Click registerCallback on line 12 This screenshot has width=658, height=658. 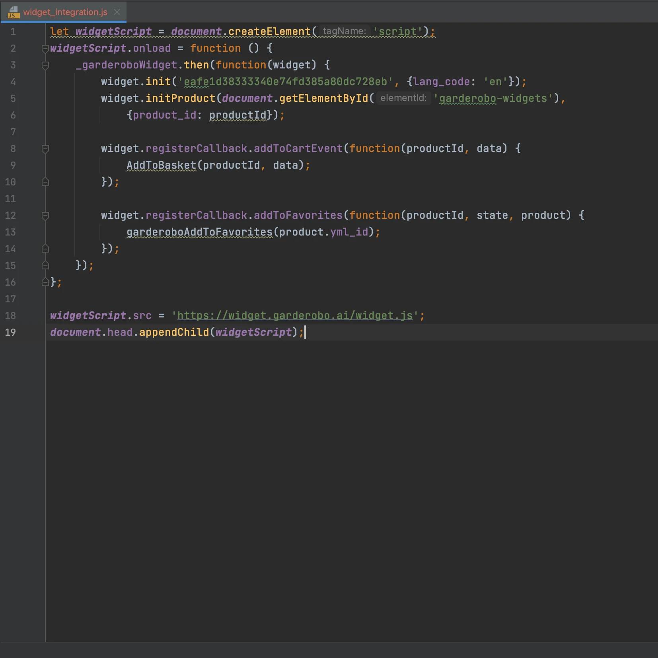(x=196, y=215)
